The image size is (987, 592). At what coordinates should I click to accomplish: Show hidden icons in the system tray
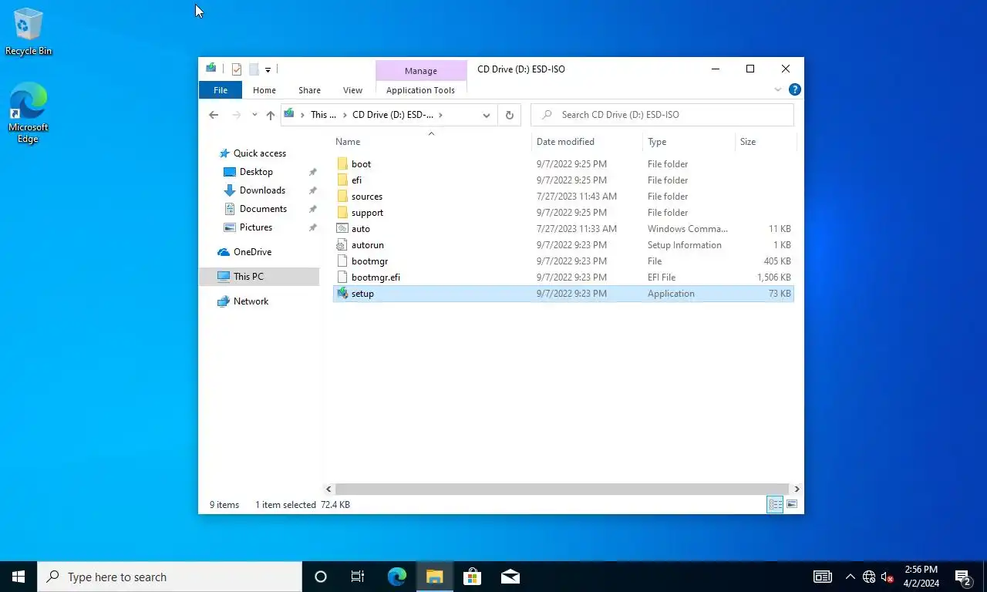[851, 577]
